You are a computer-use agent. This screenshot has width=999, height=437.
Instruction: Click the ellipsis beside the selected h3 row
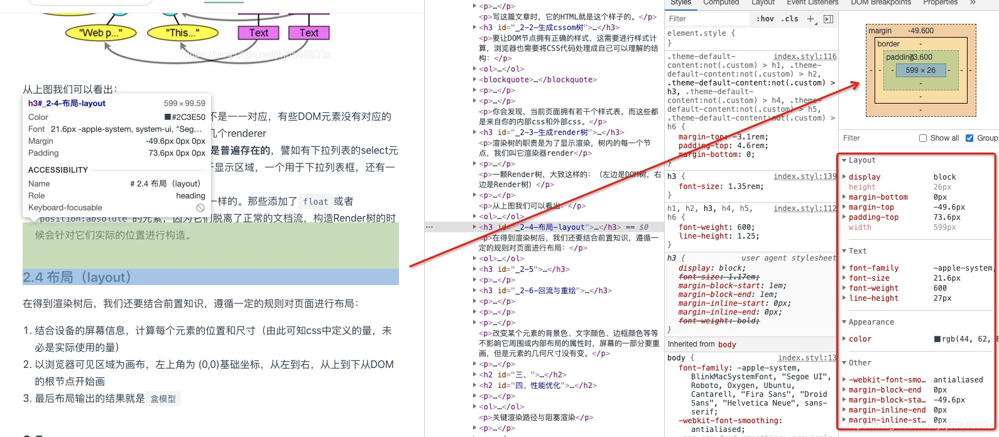coord(429,227)
